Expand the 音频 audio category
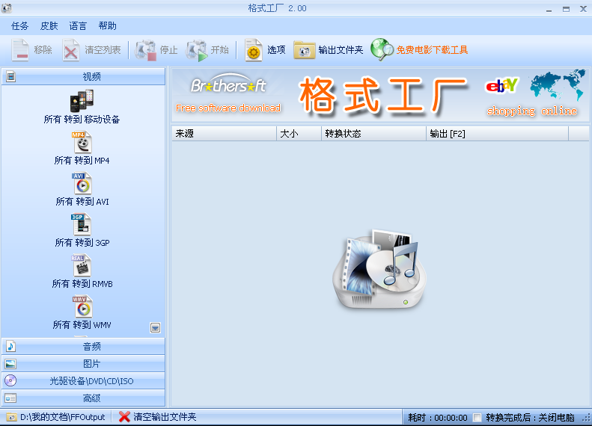Viewport: 592px width, 426px height. pos(83,346)
